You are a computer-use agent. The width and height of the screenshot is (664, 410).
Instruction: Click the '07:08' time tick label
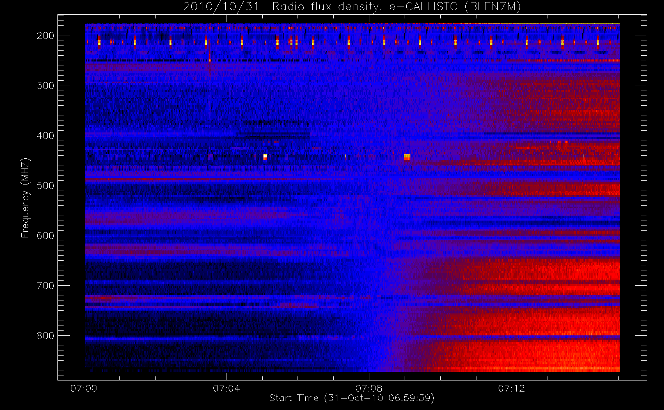[x=369, y=388]
